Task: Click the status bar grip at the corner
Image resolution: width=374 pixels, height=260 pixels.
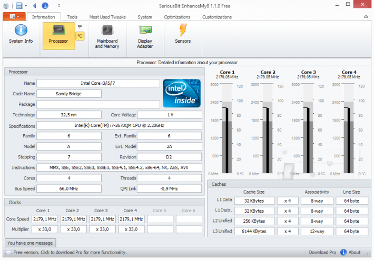Action: click(x=368, y=254)
